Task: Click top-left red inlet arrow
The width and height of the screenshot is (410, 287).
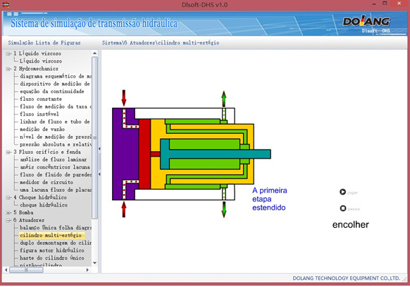Action: pos(124,98)
